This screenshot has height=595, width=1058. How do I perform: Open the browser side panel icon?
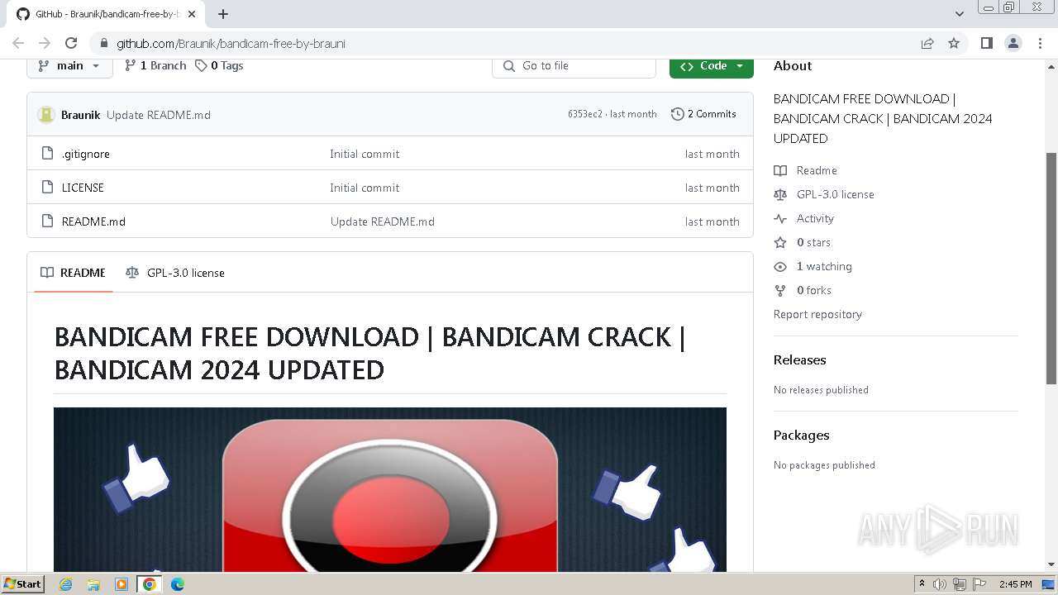coord(986,43)
